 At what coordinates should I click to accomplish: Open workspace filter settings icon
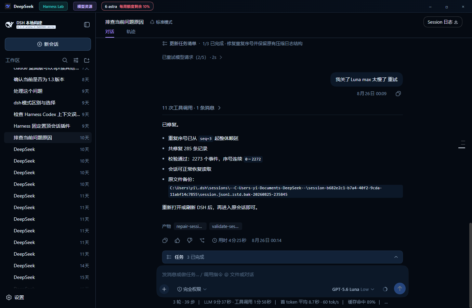76,60
